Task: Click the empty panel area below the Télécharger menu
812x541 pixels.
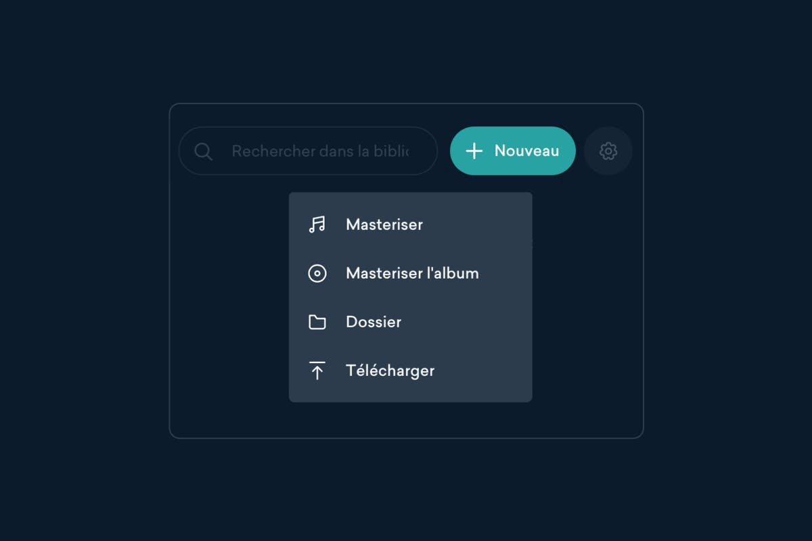Action: point(410,419)
